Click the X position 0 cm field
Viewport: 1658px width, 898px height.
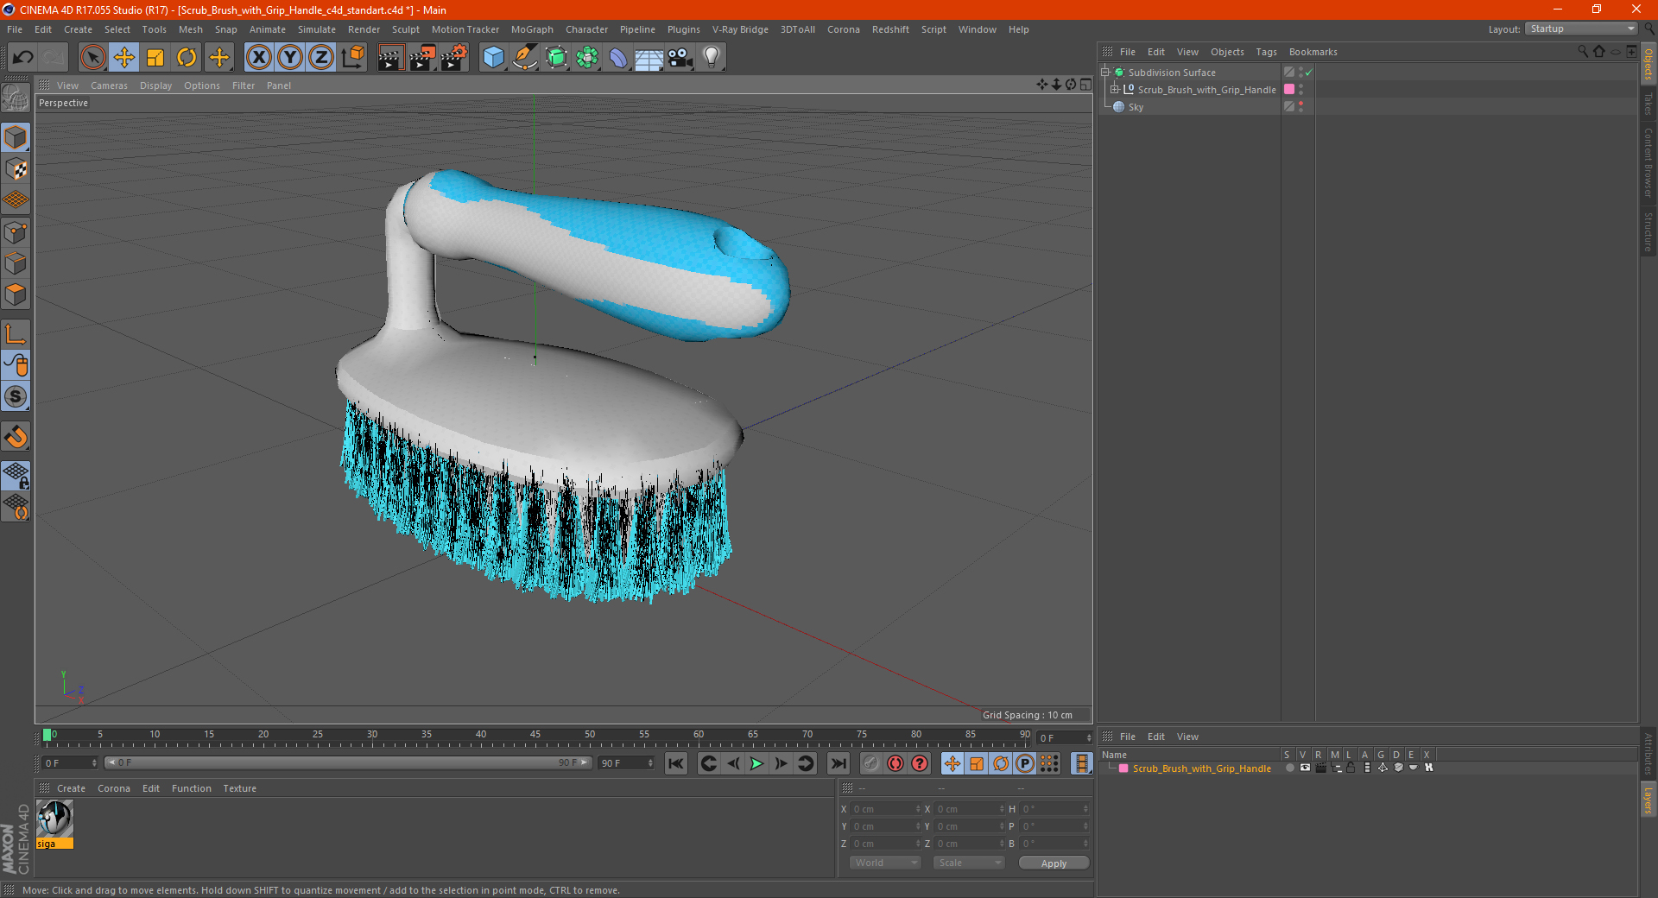(886, 809)
